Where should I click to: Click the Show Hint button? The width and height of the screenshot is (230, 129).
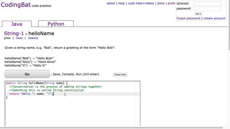pyautogui.click(x=120, y=75)
